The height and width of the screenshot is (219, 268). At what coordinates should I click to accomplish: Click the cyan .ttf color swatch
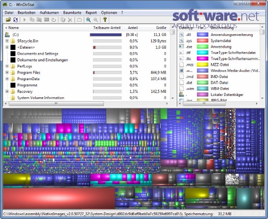coord(203,53)
